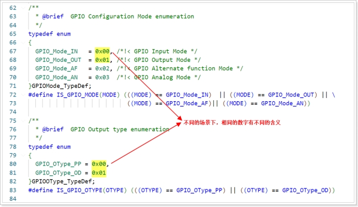
Task: Click GPIO_Mode_AN reference on line 73
Action: [x=282, y=103]
